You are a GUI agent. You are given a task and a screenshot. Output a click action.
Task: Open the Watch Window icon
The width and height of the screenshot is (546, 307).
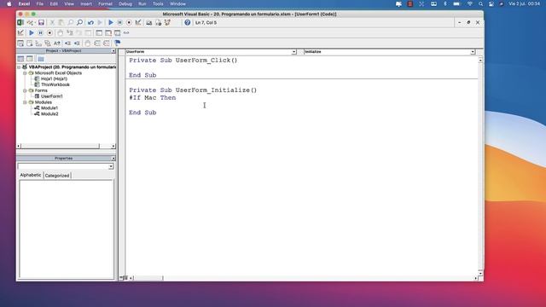pos(118,32)
